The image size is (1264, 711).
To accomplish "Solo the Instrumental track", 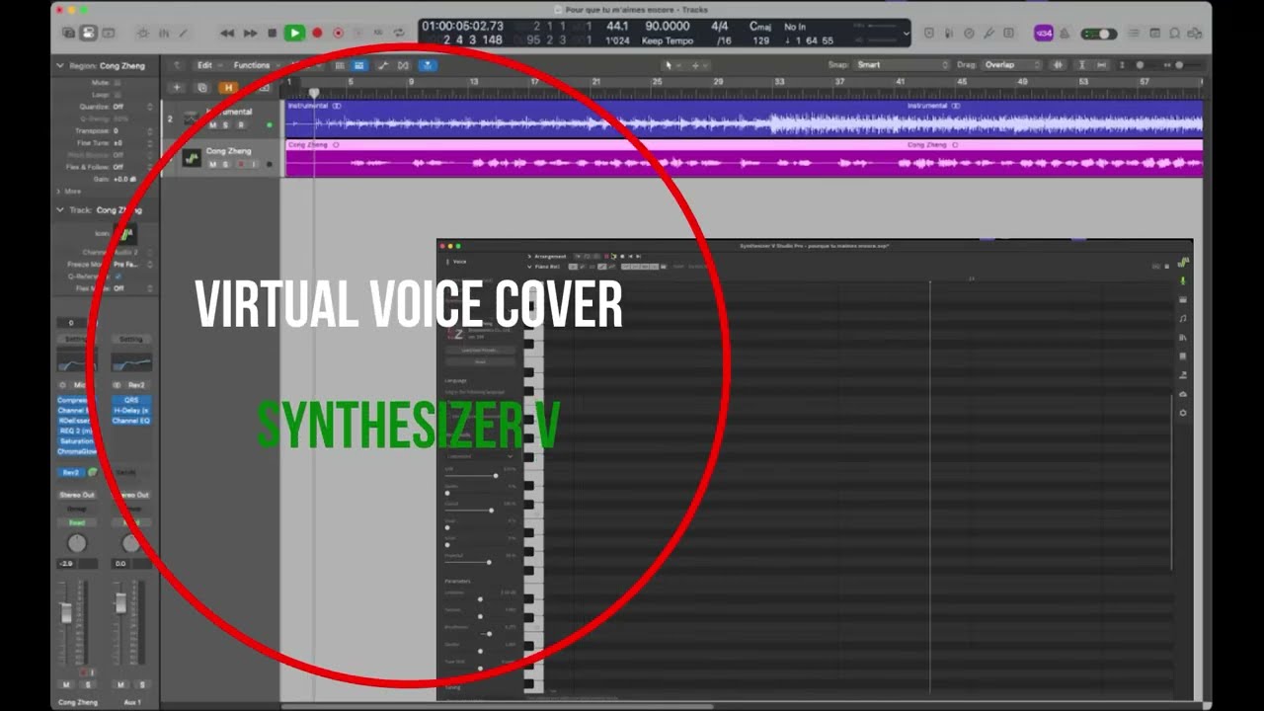I will pyautogui.click(x=226, y=125).
